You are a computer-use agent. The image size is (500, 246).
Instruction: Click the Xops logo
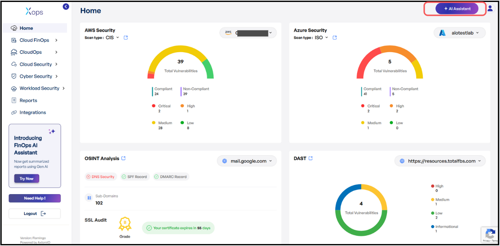(x=34, y=11)
